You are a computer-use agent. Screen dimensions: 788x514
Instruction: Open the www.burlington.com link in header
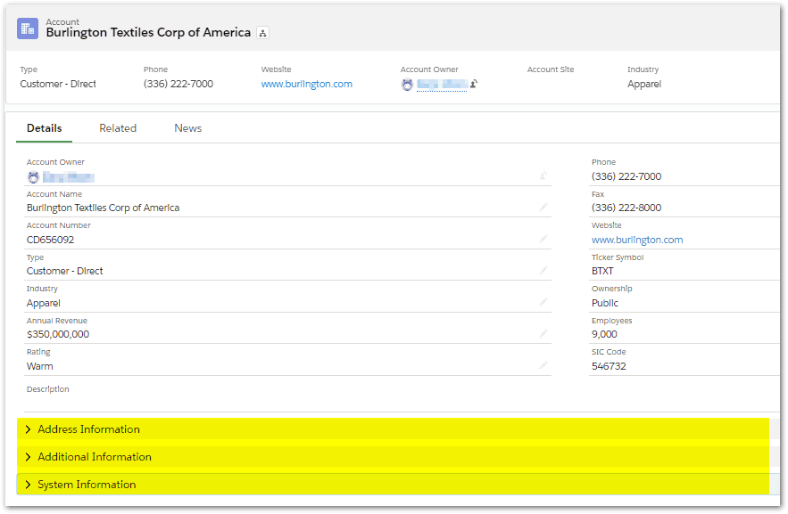click(x=307, y=85)
